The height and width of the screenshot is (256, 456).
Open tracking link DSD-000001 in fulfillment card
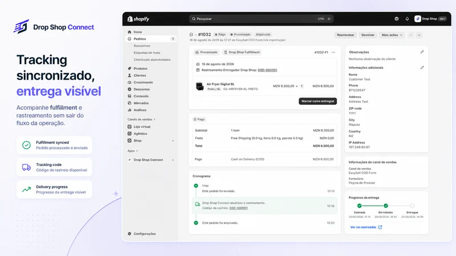point(267,70)
